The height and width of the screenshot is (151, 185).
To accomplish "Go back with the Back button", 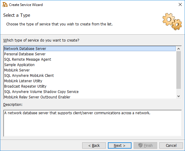I will (x=94, y=146).
